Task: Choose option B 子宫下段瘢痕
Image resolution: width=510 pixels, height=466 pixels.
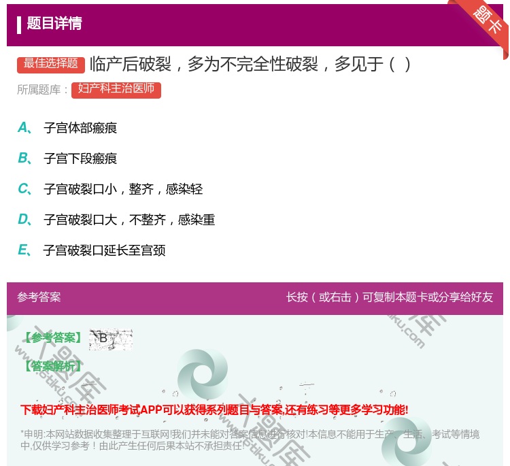Action: pos(80,159)
